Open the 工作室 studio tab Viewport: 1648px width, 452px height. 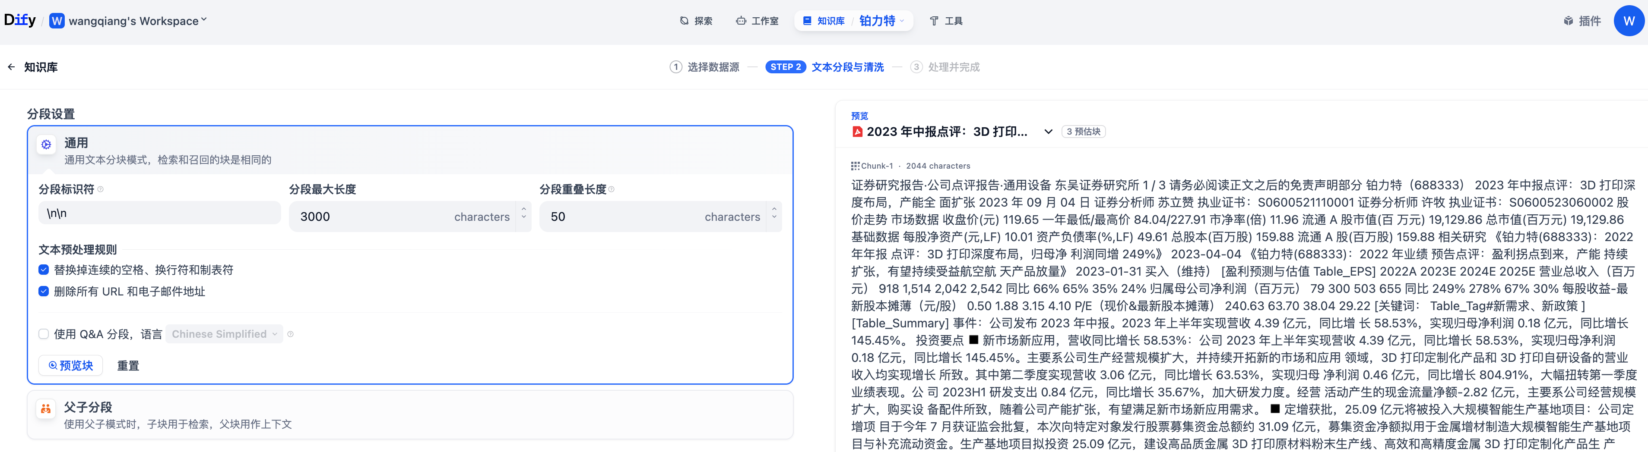click(757, 21)
